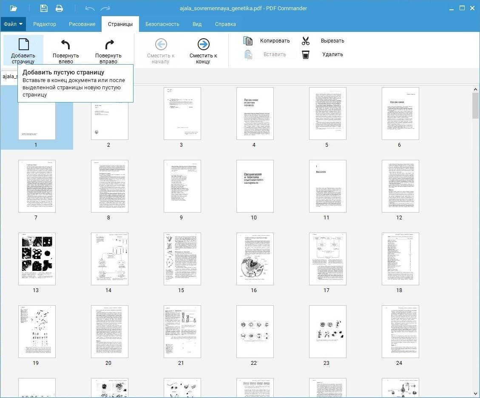Select page 11 Введение thumbnail
Image resolution: width=480 pixels, height=398 pixels.
point(327,186)
